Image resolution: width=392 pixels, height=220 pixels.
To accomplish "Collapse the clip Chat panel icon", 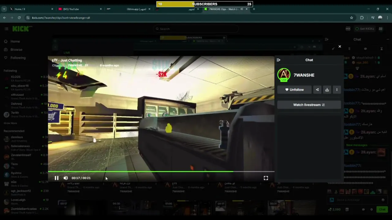I will click(278, 60).
